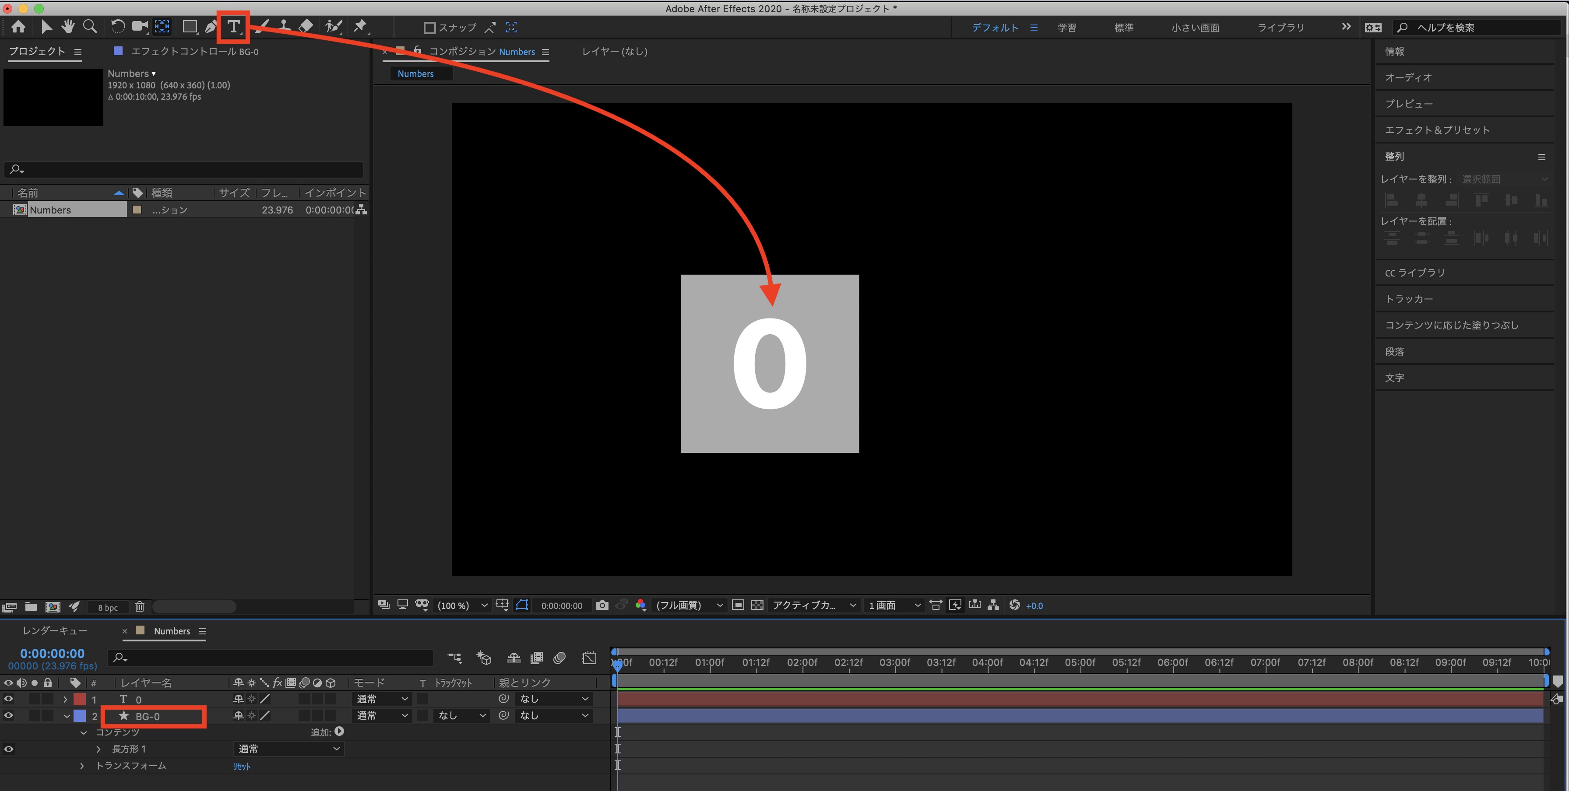
Task: Choose the Zoom tool in toolbar
Action: pos(90,27)
